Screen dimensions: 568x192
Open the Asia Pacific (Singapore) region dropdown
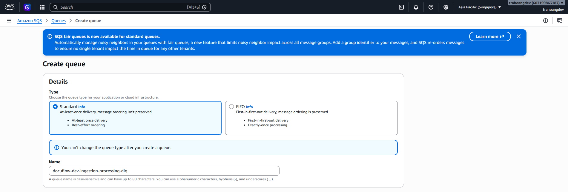coord(480,7)
